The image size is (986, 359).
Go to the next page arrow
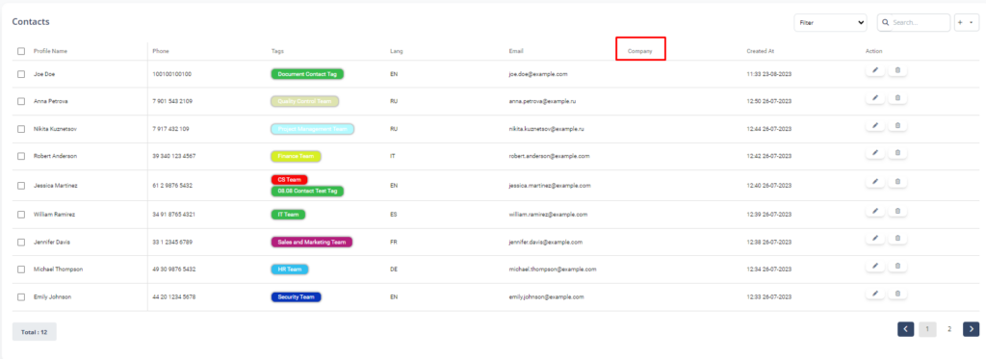click(972, 329)
